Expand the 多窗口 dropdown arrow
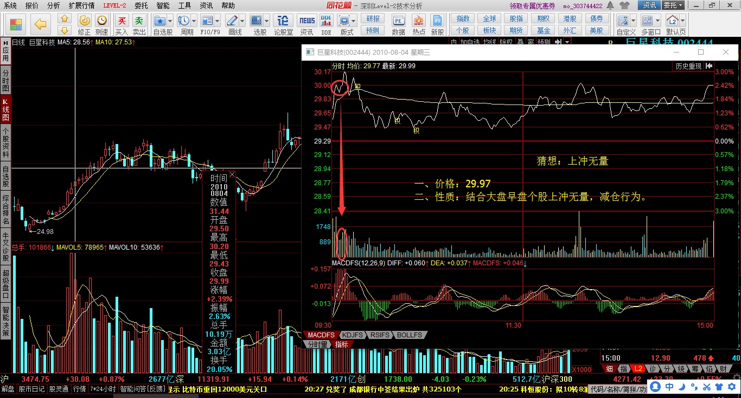 [x=658, y=21]
